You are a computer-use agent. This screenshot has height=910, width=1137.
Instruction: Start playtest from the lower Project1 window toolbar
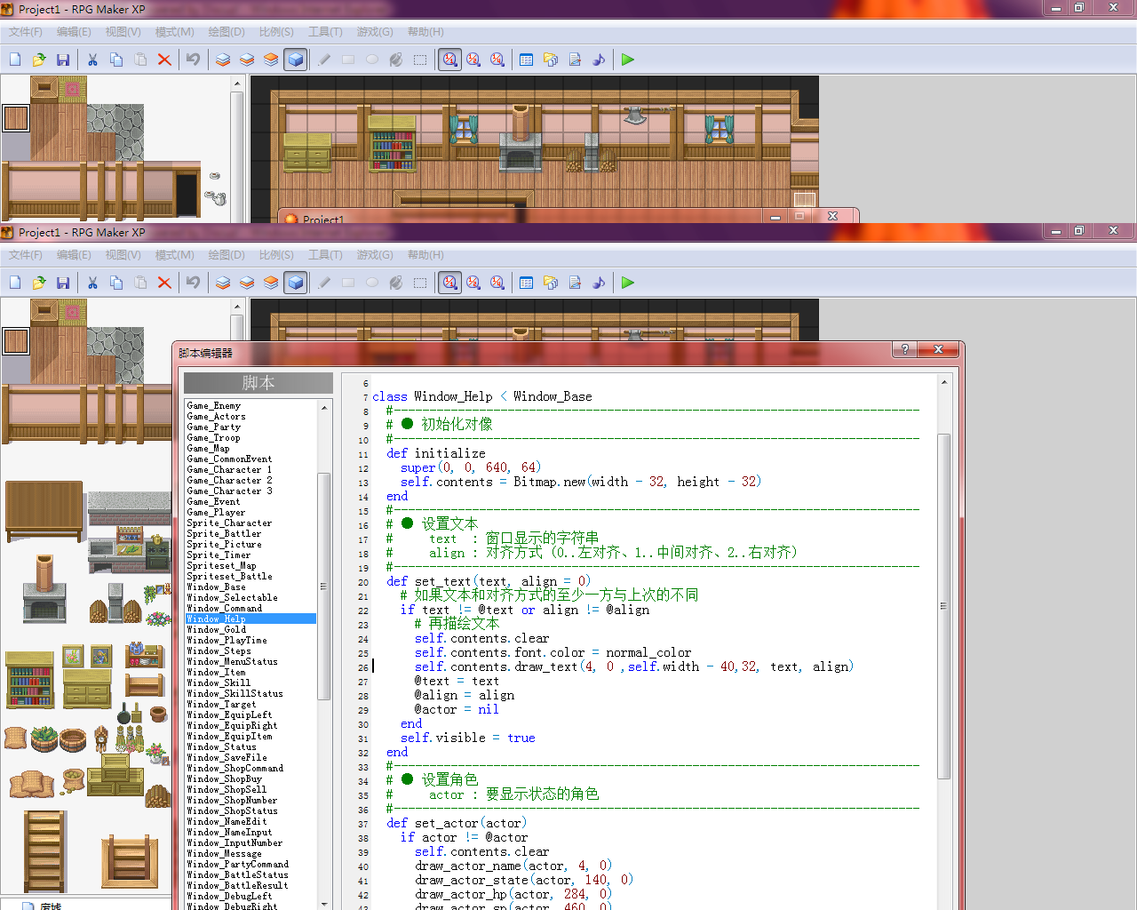pyautogui.click(x=628, y=283)
